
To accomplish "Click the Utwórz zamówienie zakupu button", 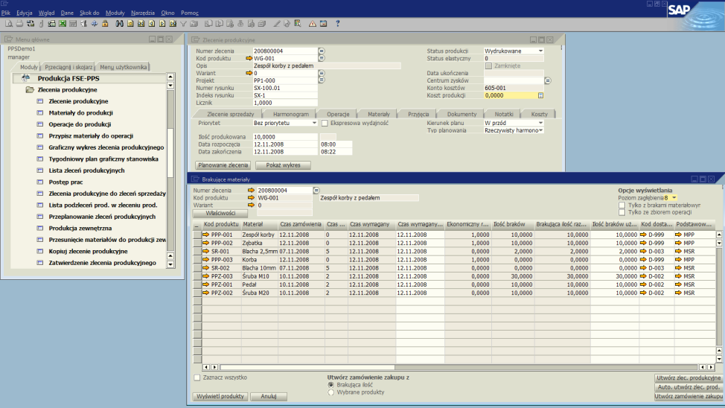I will [x=689, y=396].
